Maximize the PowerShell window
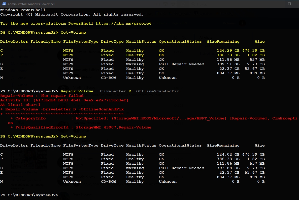 (x=289, y=4)
